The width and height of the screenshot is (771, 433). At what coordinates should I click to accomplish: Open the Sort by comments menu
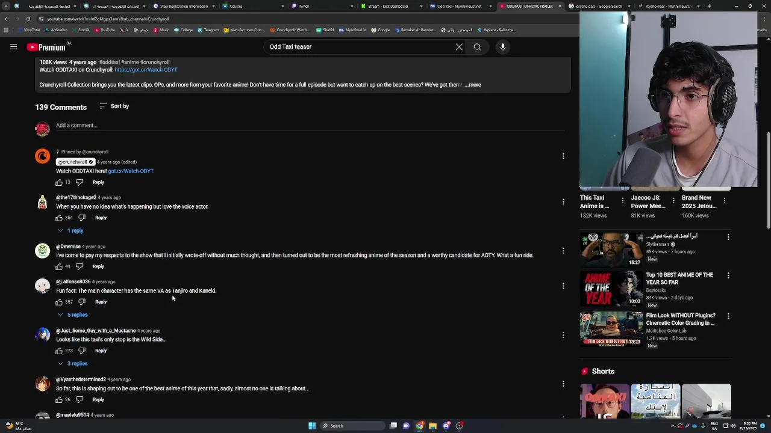click(x=114, y=106)
